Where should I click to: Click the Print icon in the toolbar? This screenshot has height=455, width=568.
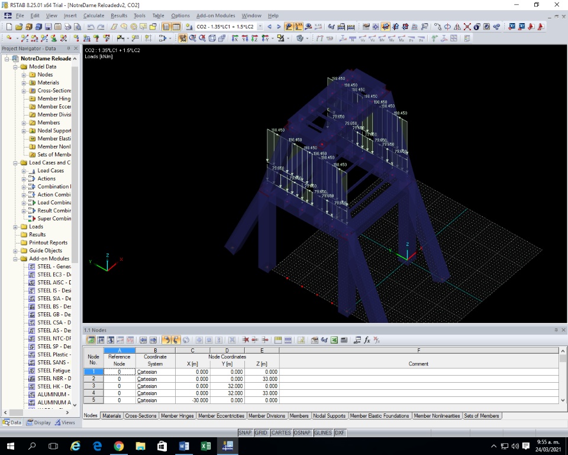(x=67, y=27)
